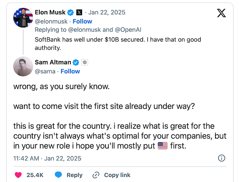Click the blue reply speech bubble icon
This screenshot has height=182, width=239.
tap(58, 175)
